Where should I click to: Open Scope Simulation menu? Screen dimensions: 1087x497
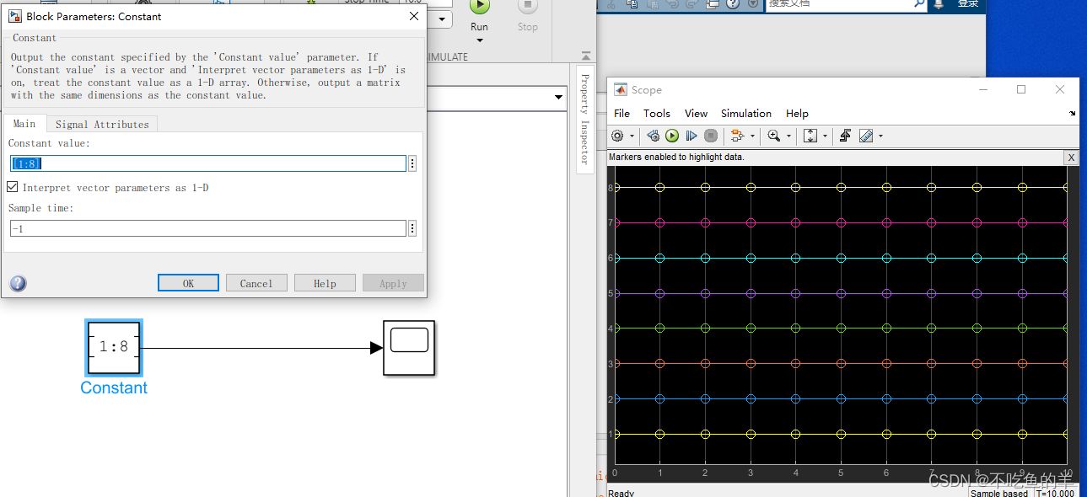(746, 113)
